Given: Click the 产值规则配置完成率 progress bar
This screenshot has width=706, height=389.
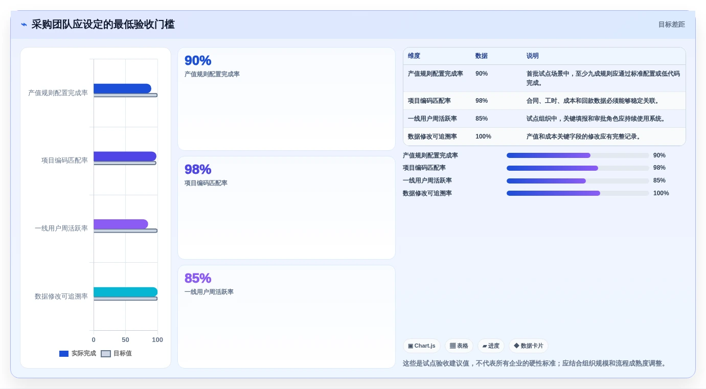Looking at the screenshot, I should point(578,155).
